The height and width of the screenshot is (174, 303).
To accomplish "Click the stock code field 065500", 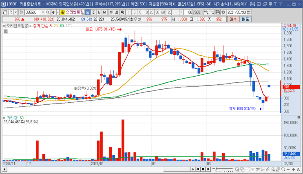I will click(x=33, y=12).
